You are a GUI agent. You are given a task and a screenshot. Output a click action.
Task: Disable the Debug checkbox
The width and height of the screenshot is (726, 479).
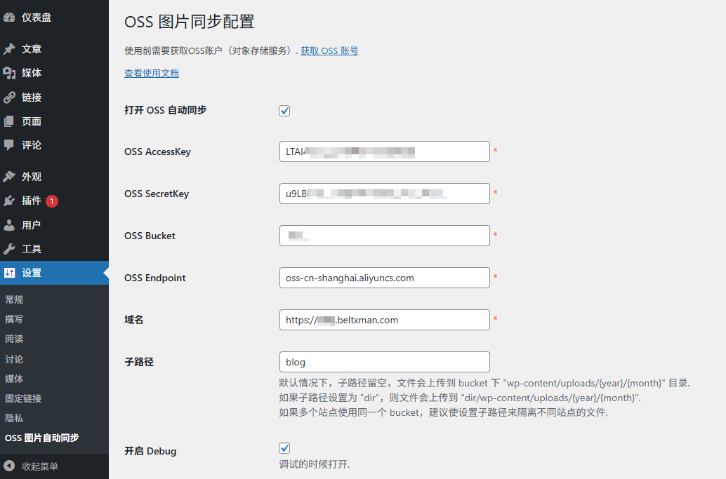click(284, 448)
